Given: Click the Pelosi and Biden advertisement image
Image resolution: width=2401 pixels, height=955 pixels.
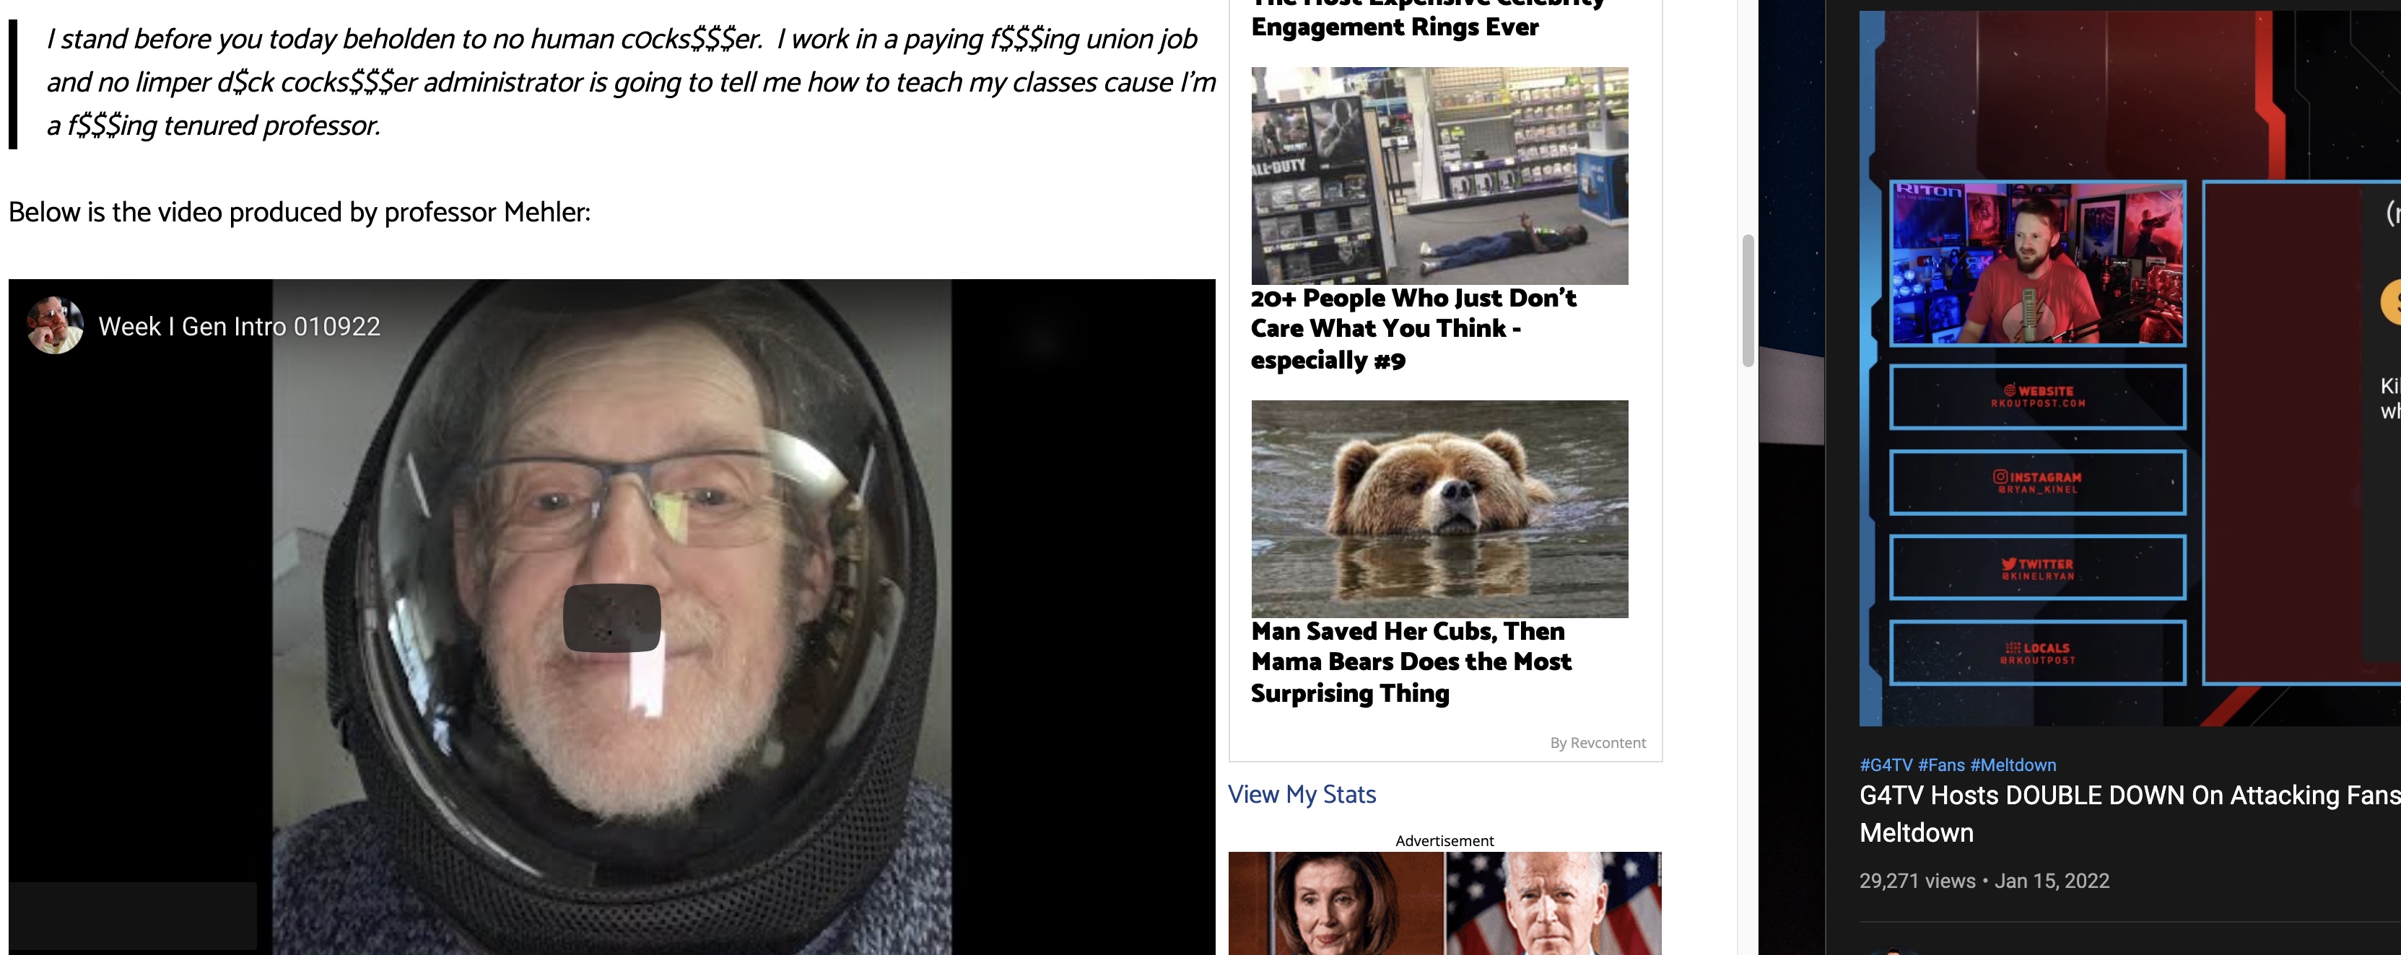Looking at the screenshot, I should [1444, 903].
